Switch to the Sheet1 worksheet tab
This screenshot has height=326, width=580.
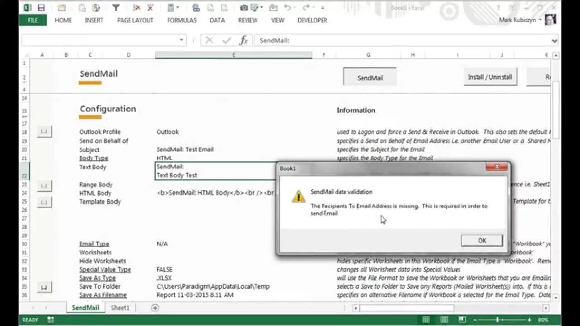(x=120, y=308)
